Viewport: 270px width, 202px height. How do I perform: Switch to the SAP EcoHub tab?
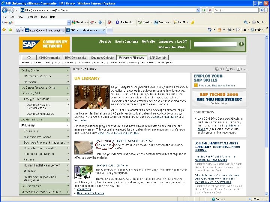(x=158, y=58)
